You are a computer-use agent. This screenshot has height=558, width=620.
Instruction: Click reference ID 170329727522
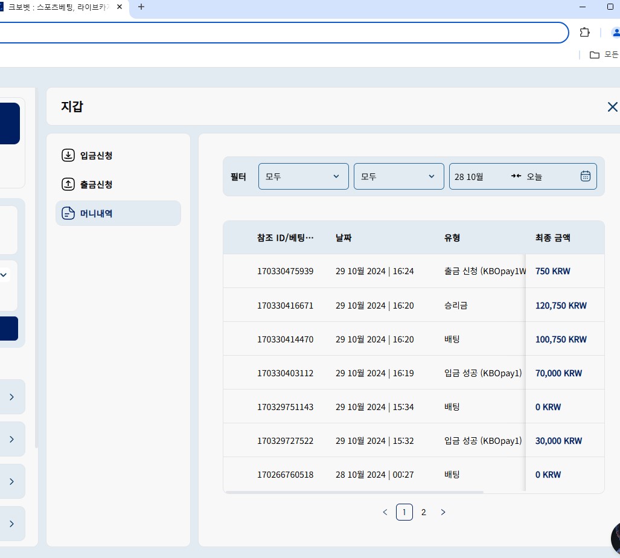285,441
